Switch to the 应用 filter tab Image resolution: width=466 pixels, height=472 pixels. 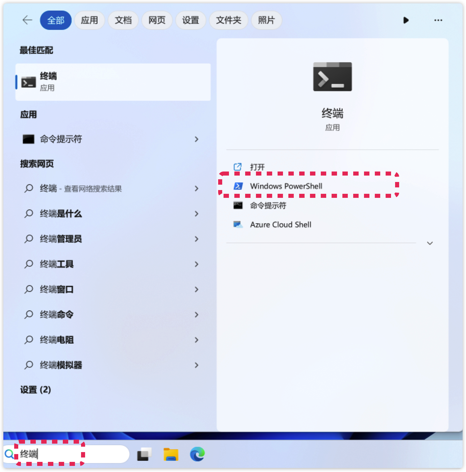(89, 20)
